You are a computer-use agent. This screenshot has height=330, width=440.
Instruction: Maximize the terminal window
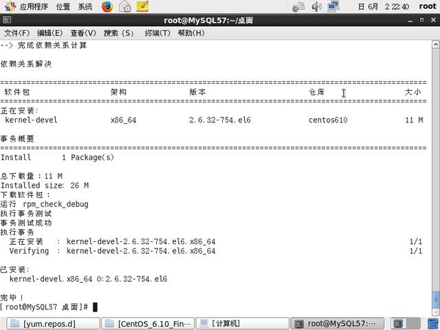tap(421, 20)
